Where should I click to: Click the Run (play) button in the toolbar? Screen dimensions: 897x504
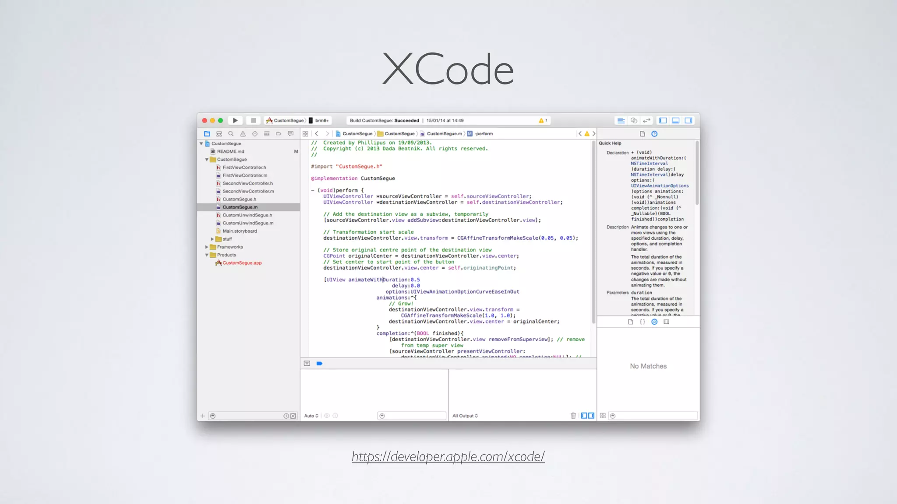[x=235, y=120]
